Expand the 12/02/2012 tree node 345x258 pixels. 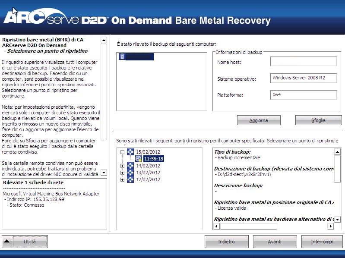tap(123, 179)
